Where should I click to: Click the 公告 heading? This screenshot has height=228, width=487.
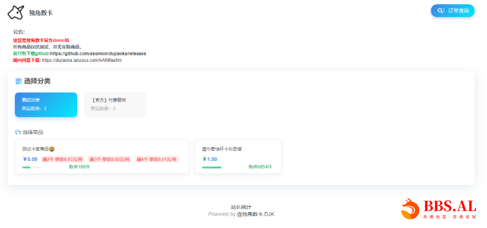(19, 32)
